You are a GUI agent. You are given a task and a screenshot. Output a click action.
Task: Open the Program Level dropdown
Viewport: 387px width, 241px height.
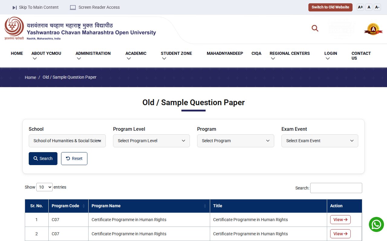tap(151, 141)
